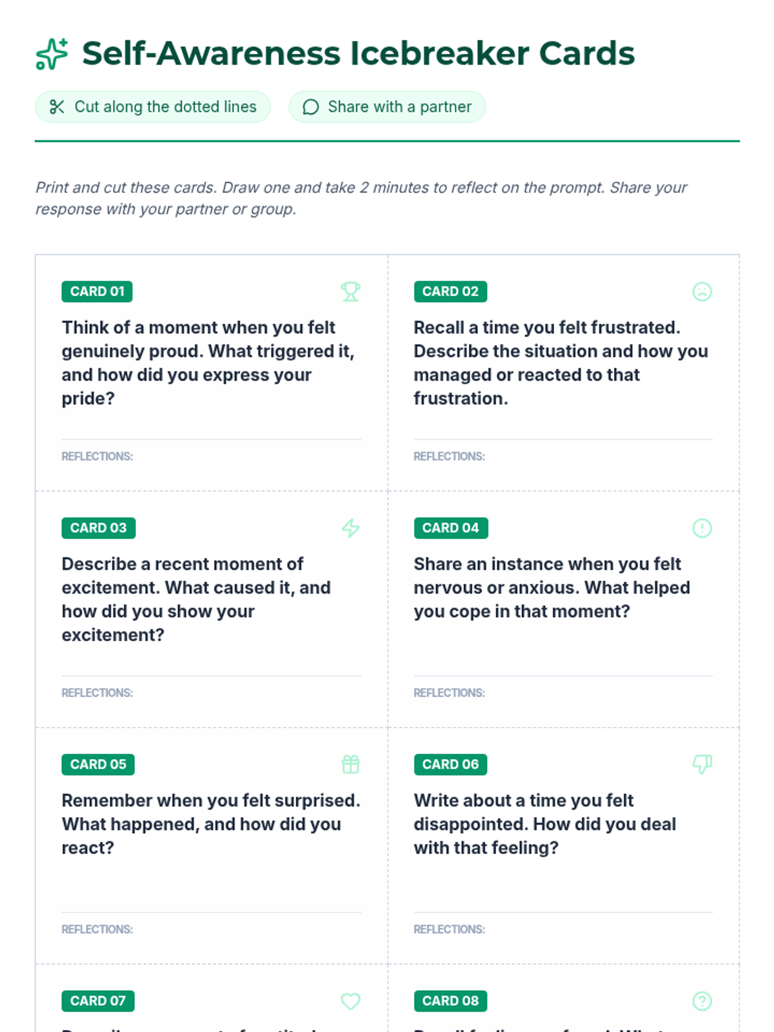Click the speech bubble icon
This screenshot has height=1032, width=774.
[311, 107]
